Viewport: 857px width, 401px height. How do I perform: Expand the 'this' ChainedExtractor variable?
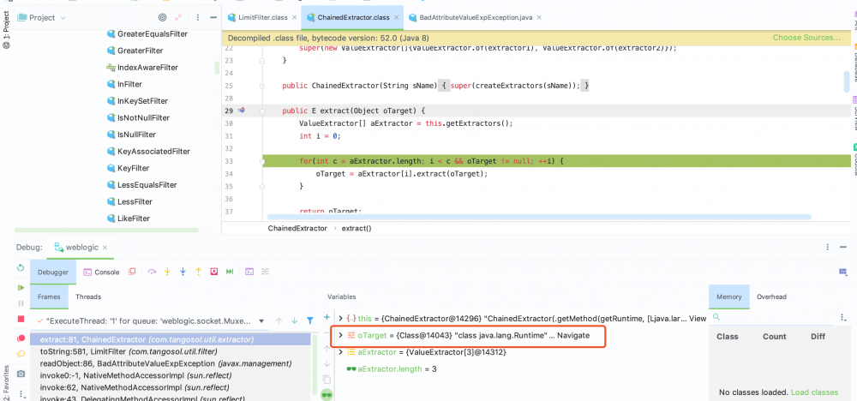point(340,318)
